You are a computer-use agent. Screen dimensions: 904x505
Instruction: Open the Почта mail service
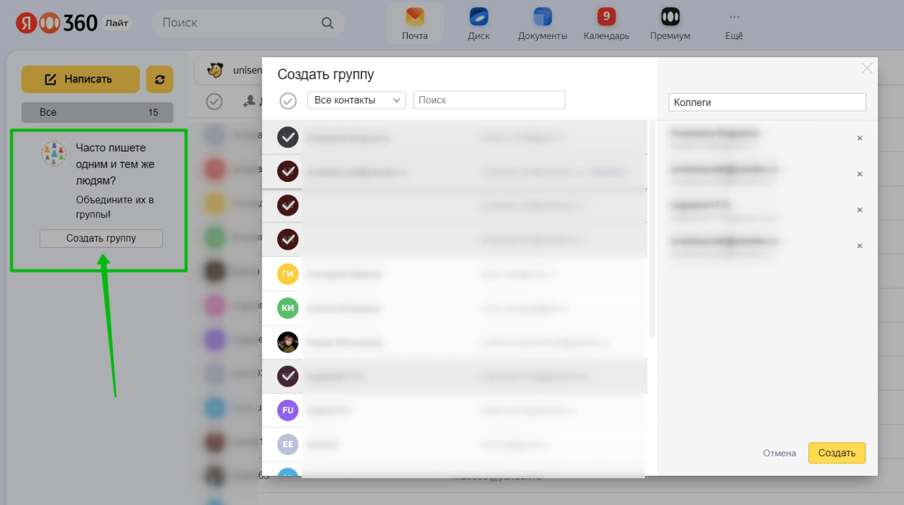point(414,23)
